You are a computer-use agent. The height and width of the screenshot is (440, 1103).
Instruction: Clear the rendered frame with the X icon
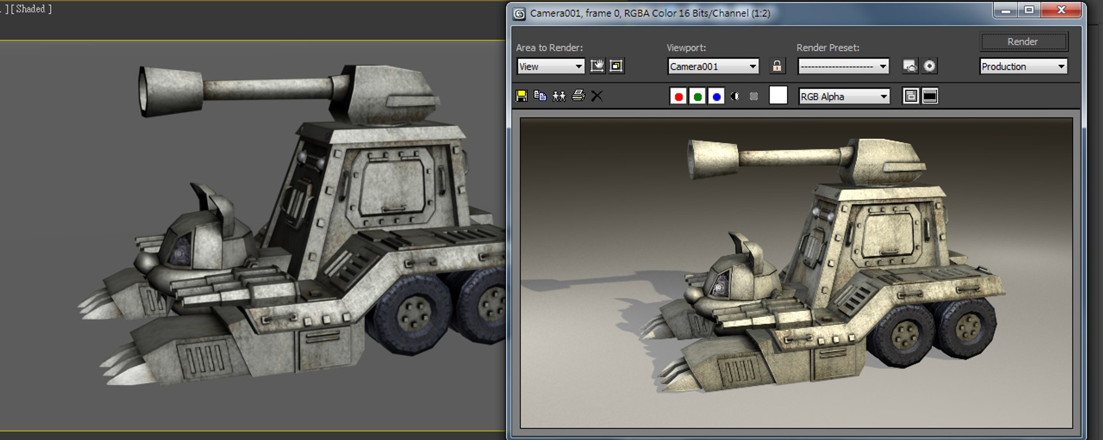pos(597,96)
